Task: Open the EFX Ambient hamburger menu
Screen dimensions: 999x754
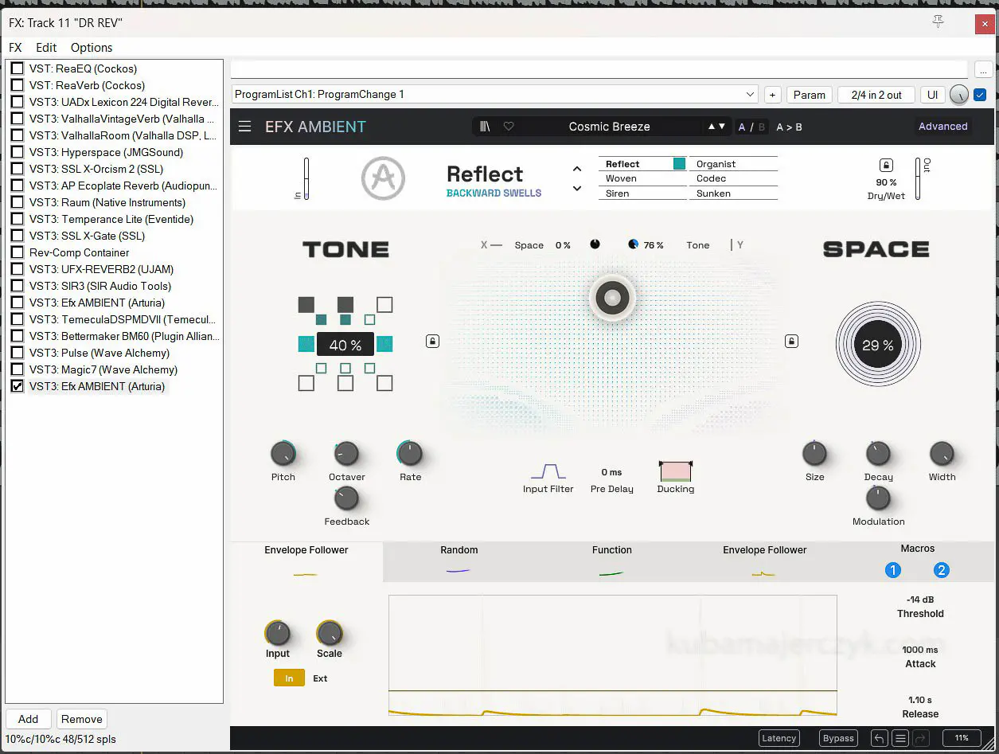Action: click(x=244, y=127)
